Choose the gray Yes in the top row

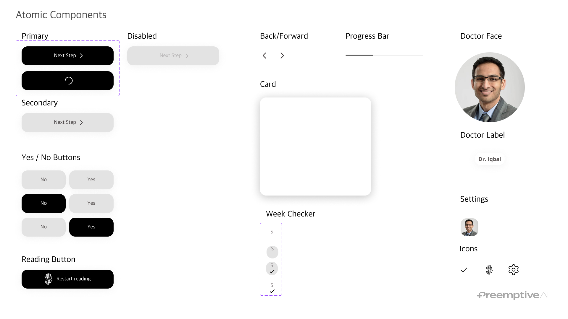click(91, 180)
